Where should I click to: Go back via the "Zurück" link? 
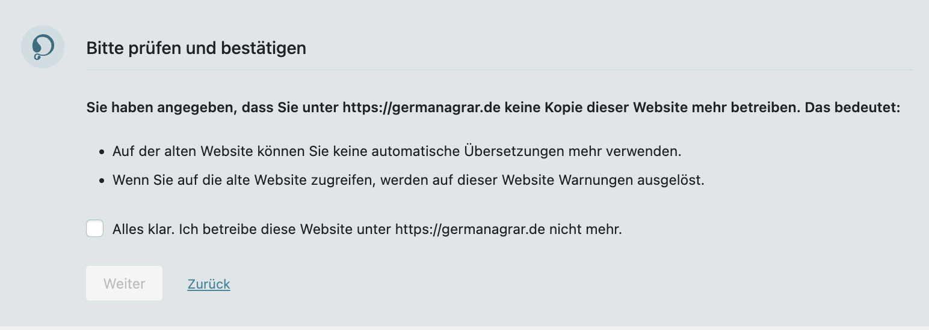tap(209, 284)
